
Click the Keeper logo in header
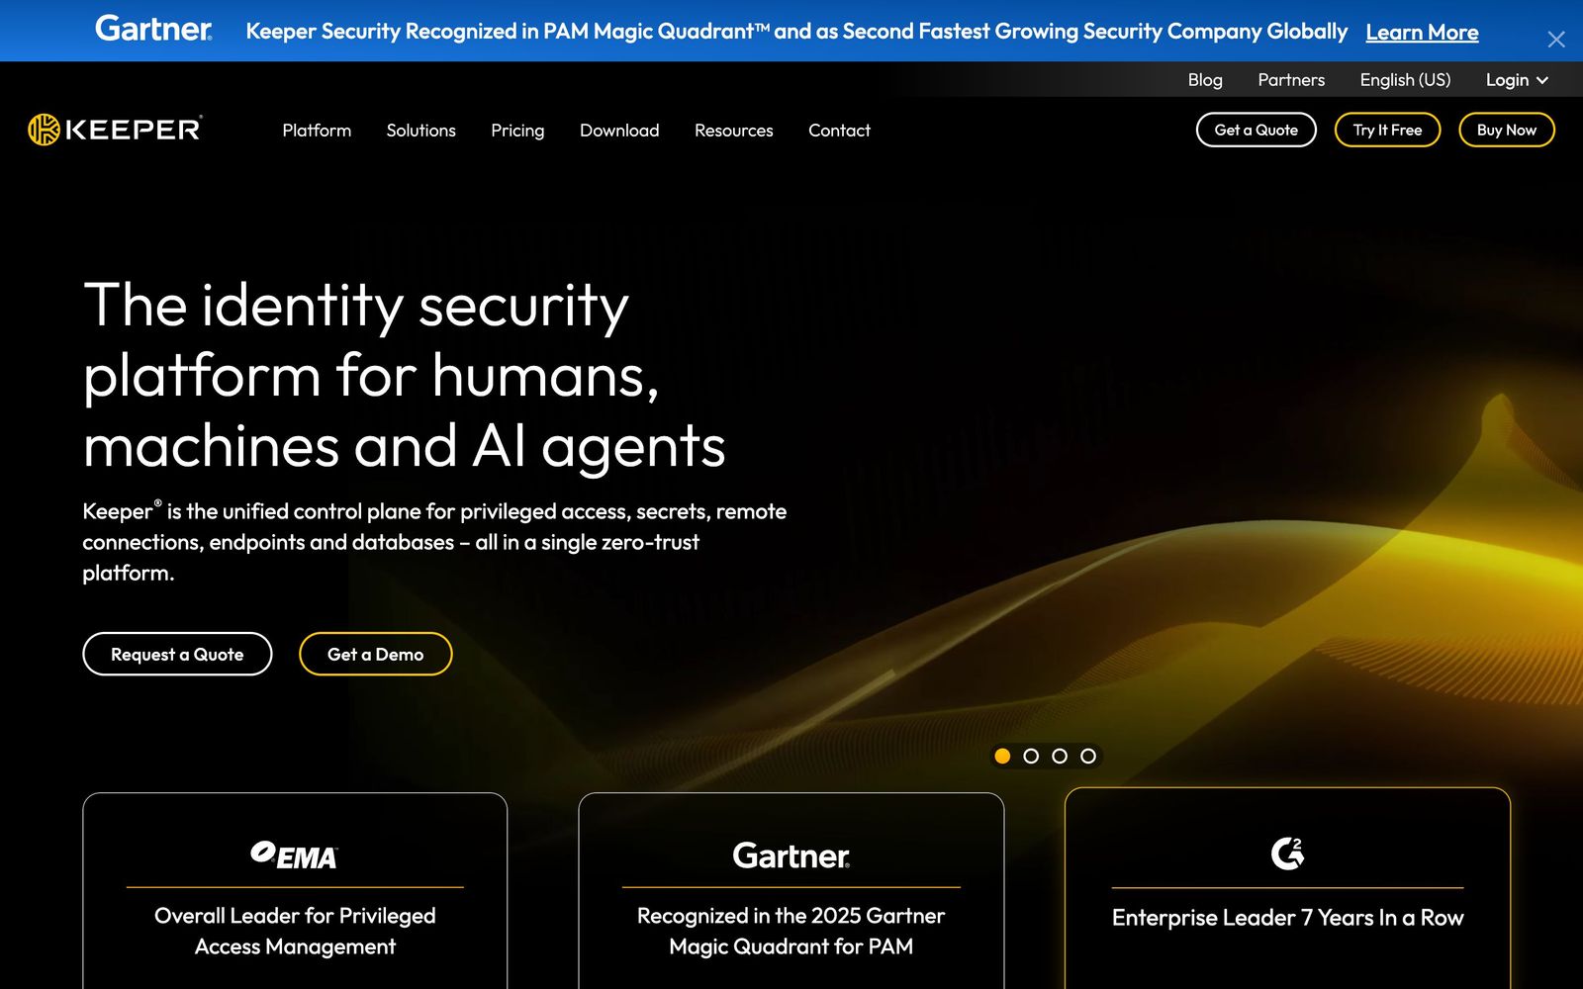tap(115, 130)
